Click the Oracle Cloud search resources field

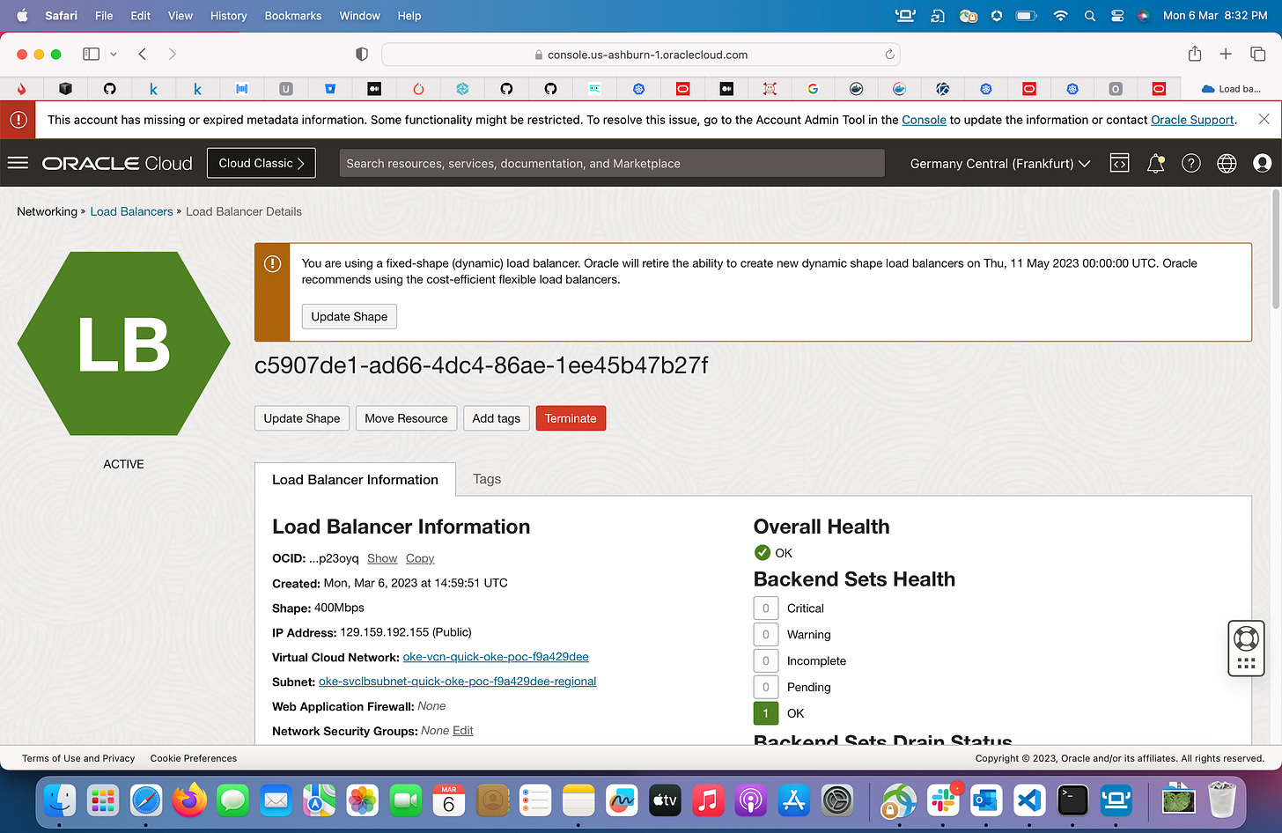(612, 163)
